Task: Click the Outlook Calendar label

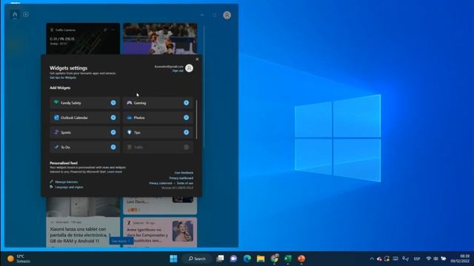Action: point(74,117)
